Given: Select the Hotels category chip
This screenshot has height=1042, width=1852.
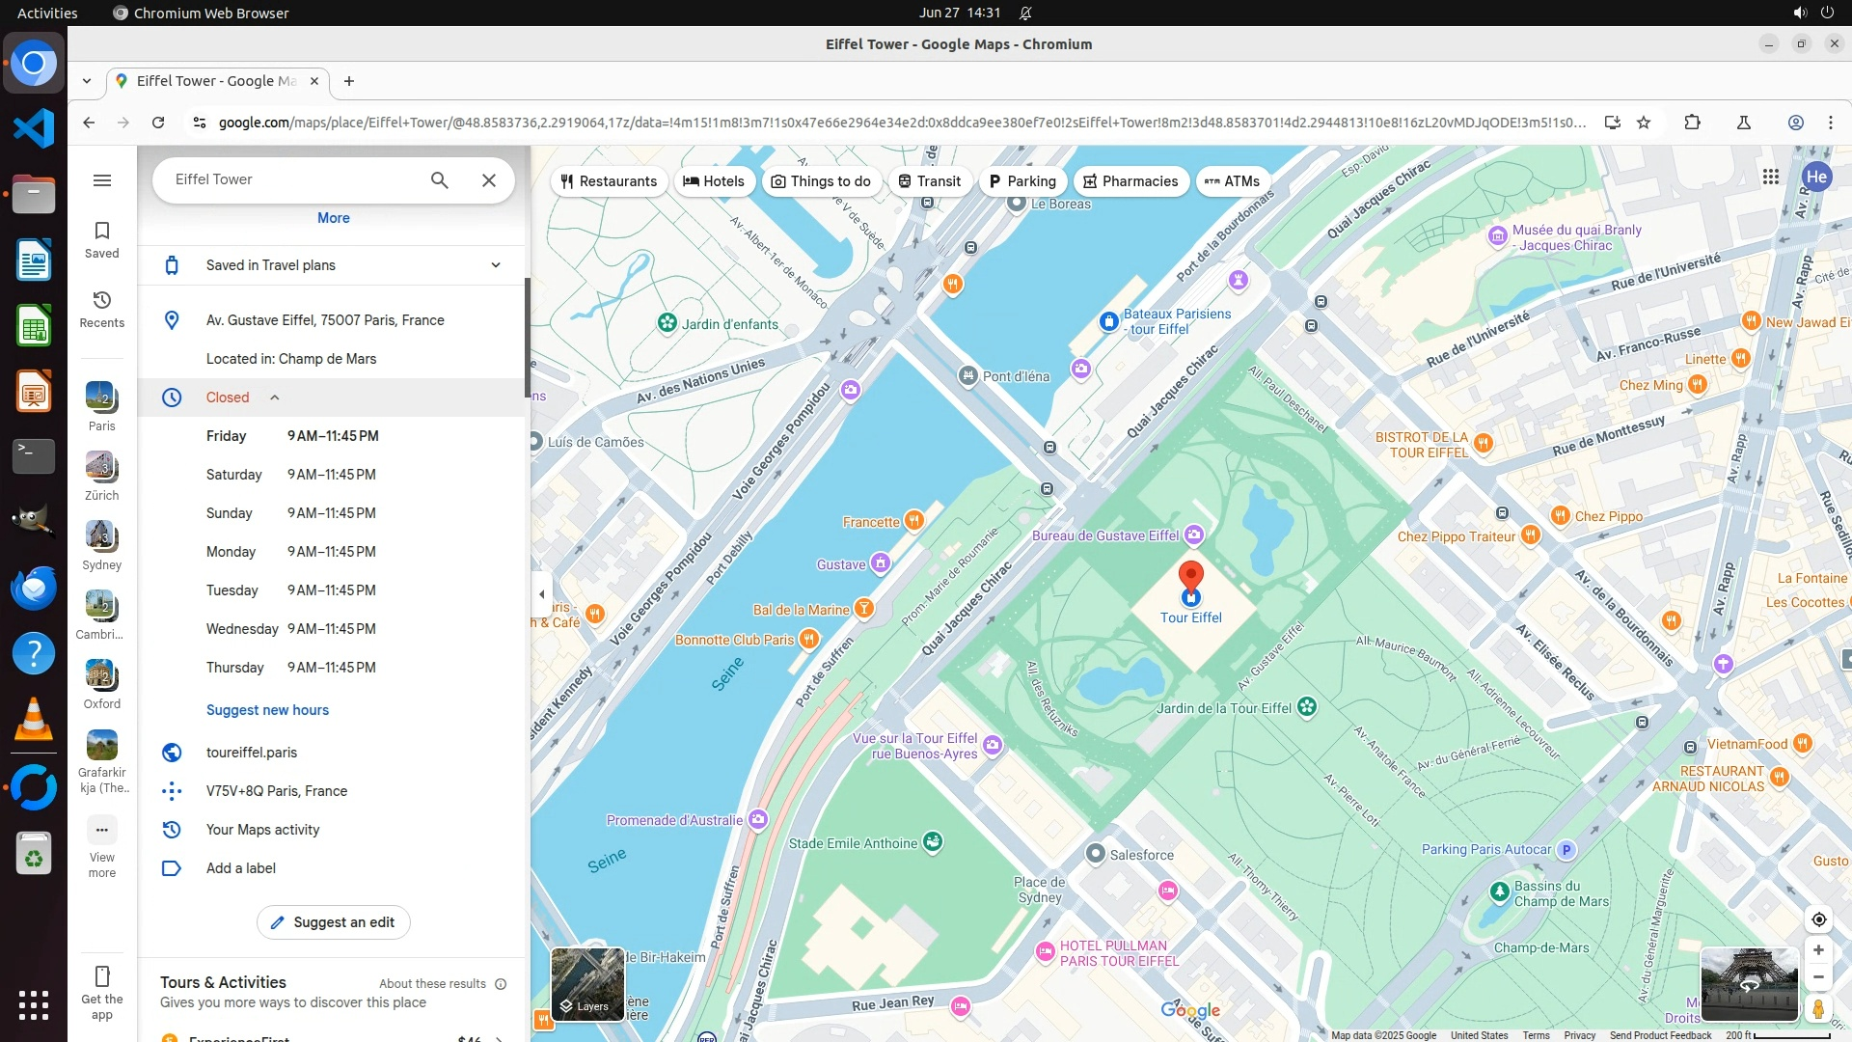Looking at the screenshot, I should pyautogui.click(x=714, y=181).
